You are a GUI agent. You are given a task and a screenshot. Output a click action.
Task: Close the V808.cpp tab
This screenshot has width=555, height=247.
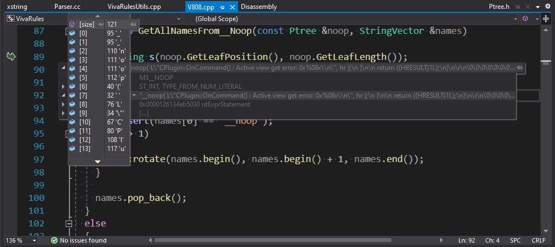[232, 7]
